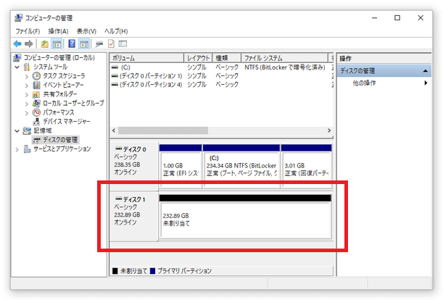Screen dimensions: 443x300
Task: Open the 操作(A) menu
Action: click(58, 31)
